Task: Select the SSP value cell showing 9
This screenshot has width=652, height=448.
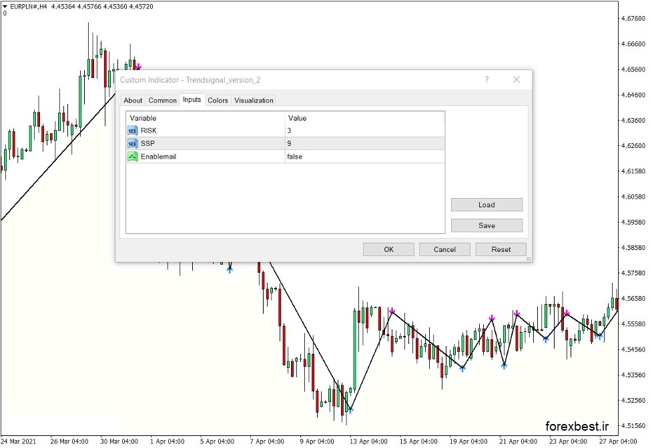Action: pos(364,143)
